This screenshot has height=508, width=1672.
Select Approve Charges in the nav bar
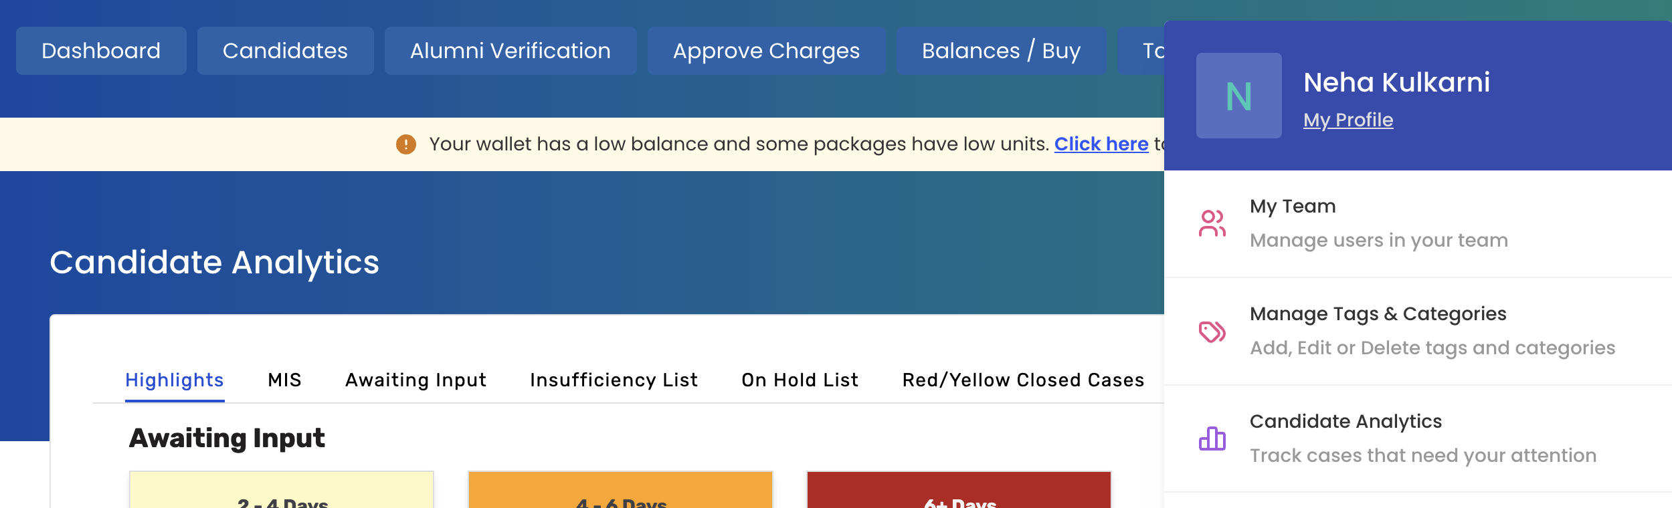pos(766,51)
